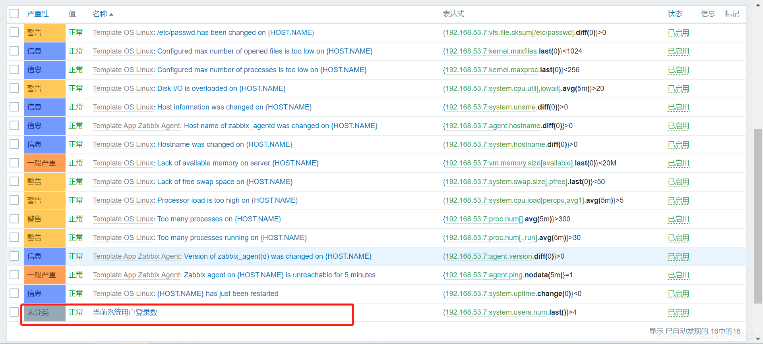This screenshot has width=763, height=344.
Task: Check the Processor load is too high row
Action: click(x=14, y=200)
